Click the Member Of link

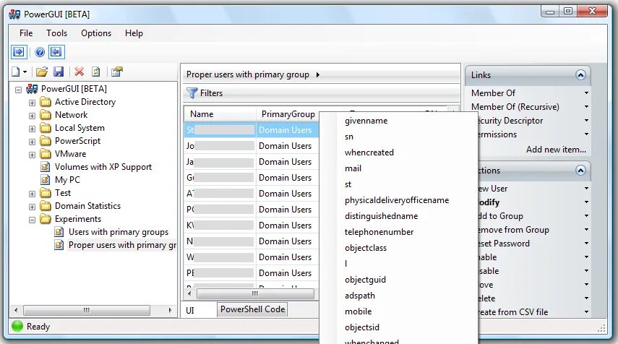point(493,93)
